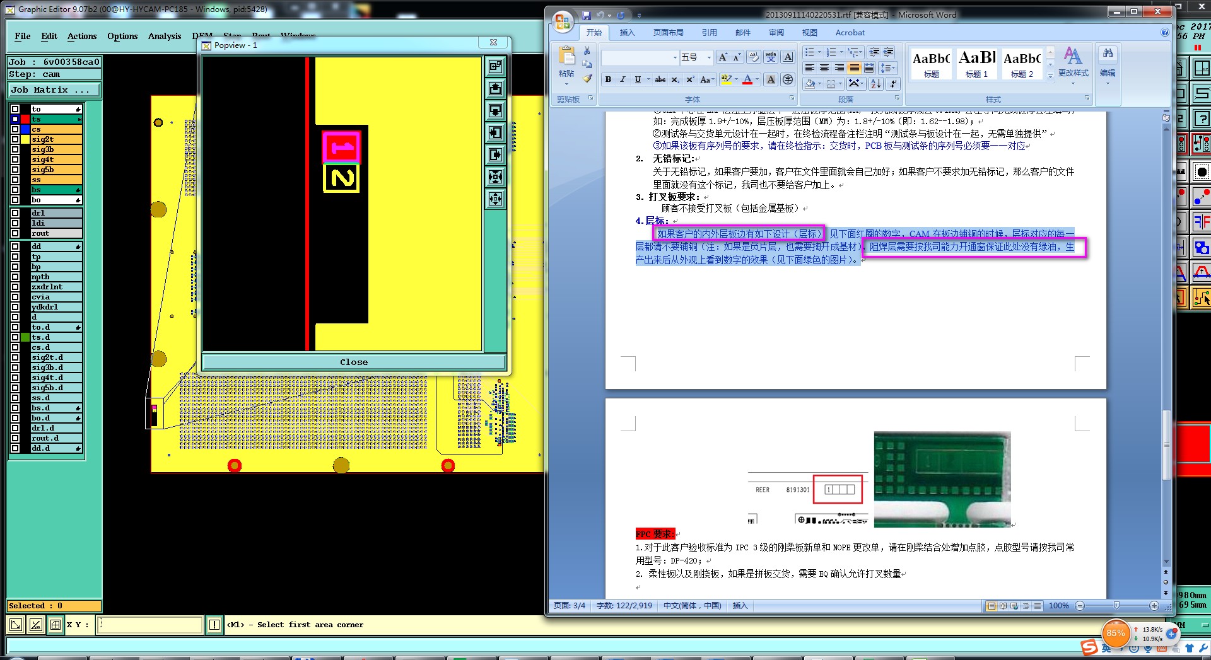Click the Clear Formatting icon in Word
This screenshot has height=660, width=1211.
point(754,57)
